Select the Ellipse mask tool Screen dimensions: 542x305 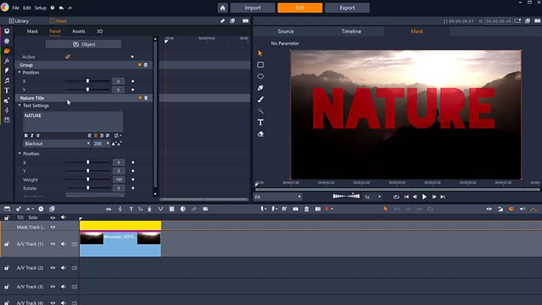click(x=260, y=77)
